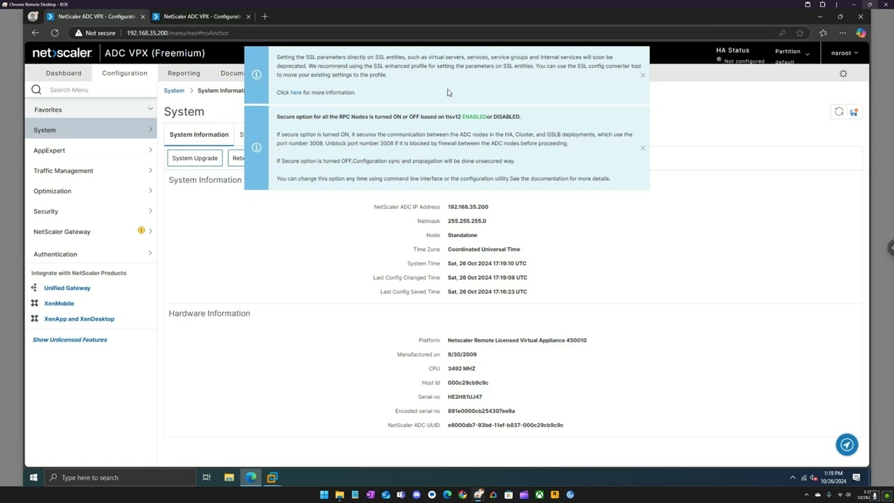Select the System Information tab
The width and height of the screenshot is (894, 503).
(x=199, y=134)
